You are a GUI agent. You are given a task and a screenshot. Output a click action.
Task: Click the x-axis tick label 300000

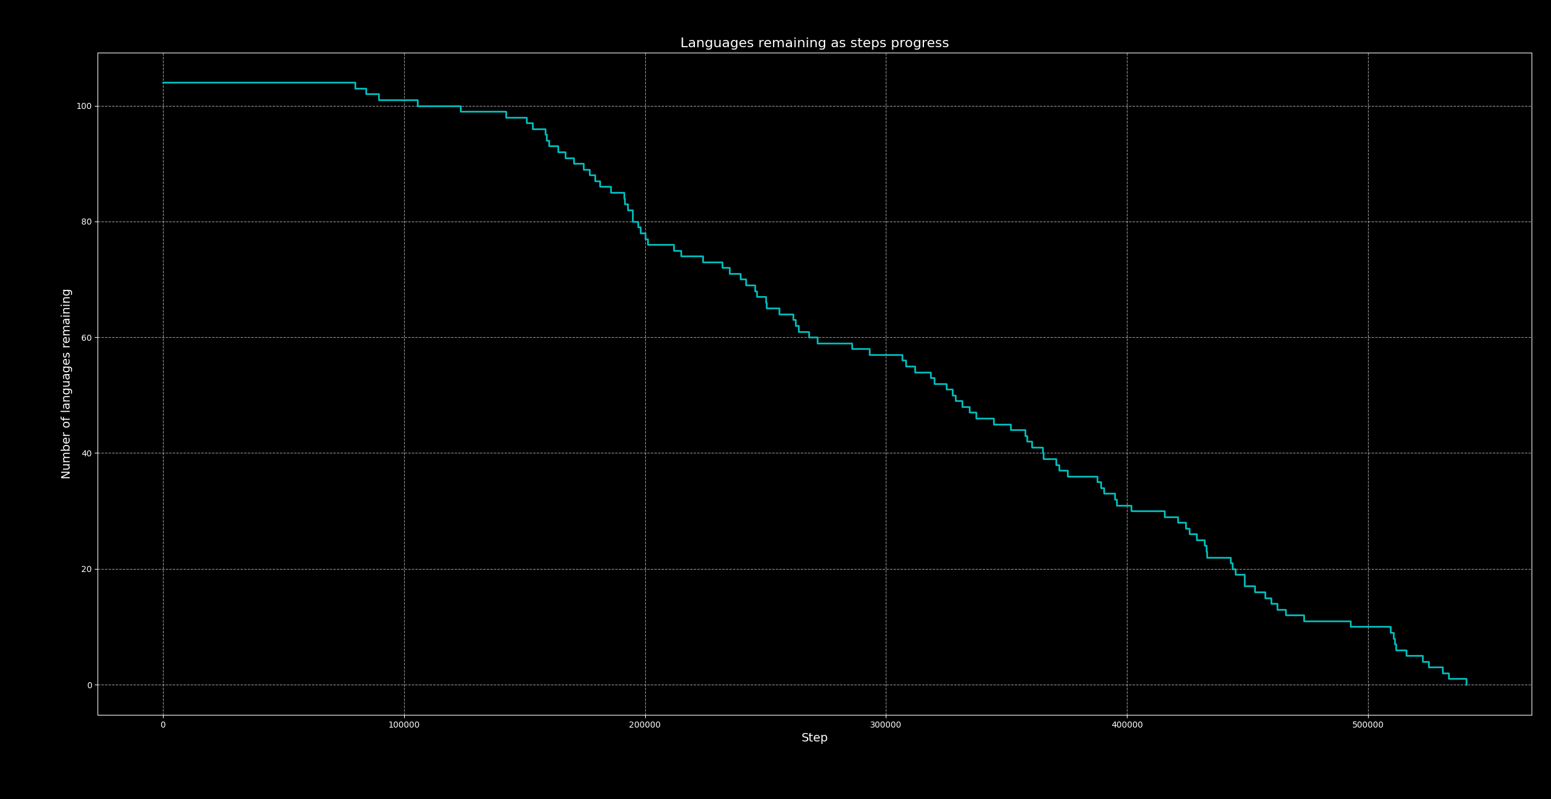click(886, 725)
